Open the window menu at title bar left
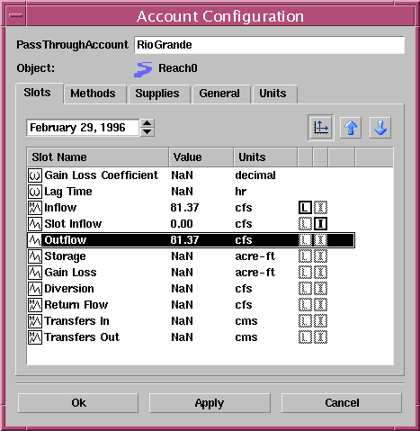 16,15
